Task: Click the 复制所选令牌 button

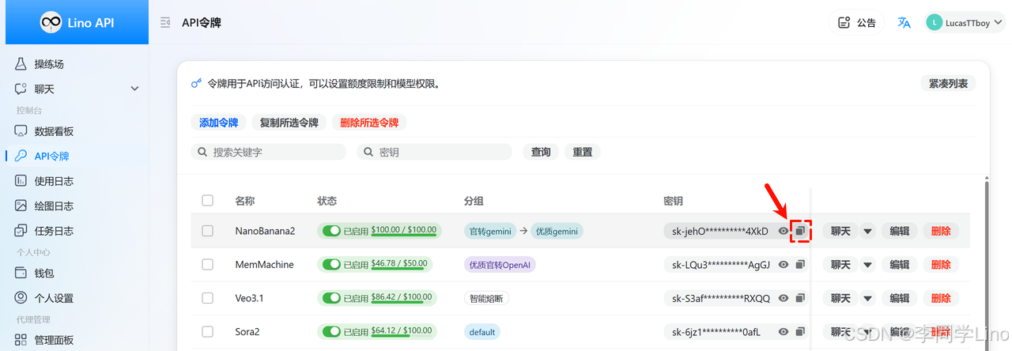Action: pos(289,123)
